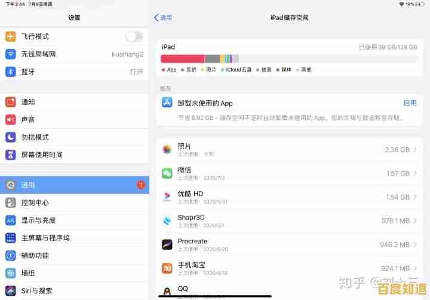The image size is (430, 300).
Task: Tap the iPad储存空间 page title
Action: point(289,17)
